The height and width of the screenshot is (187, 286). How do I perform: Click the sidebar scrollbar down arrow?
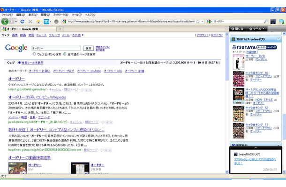(x=284, y=172)
